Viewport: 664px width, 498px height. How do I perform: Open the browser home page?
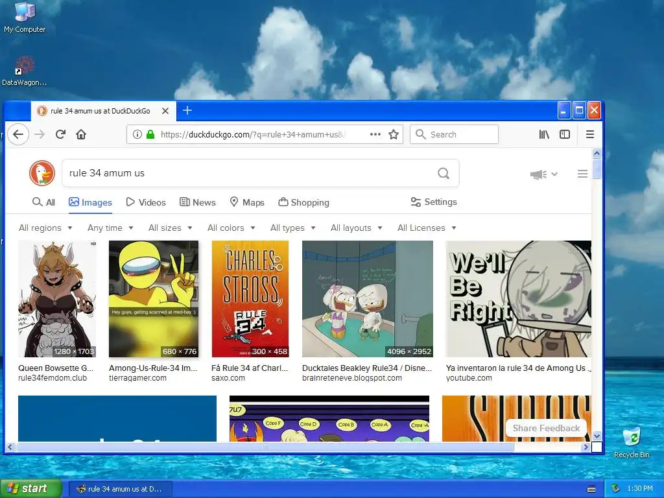pos(81,135)
